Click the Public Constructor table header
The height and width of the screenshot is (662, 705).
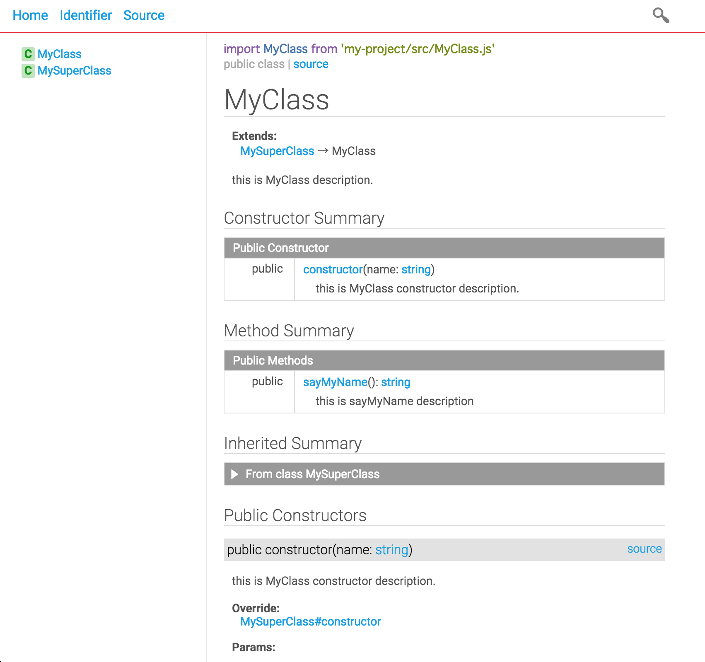444,248
